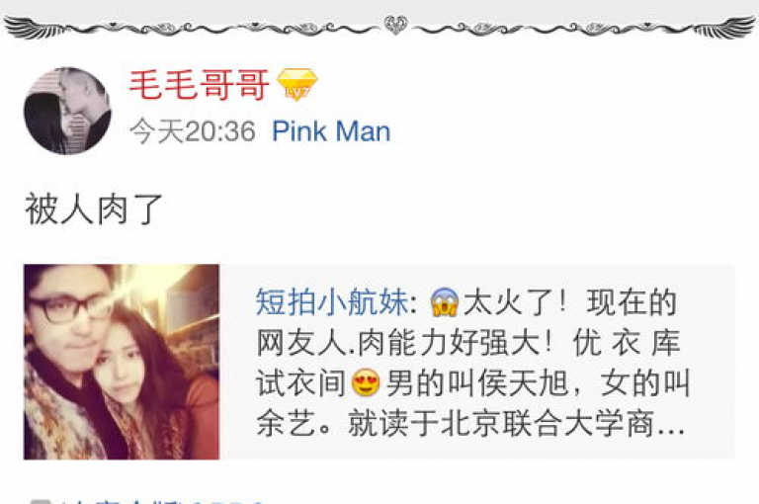Click the screaming face emoji in repost
The image size is (759, 504).
click(x=444, y=302)
